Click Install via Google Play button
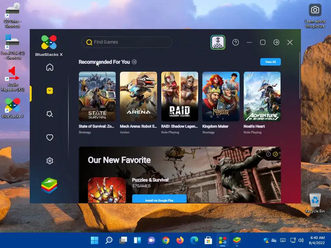Screen dimensions: 331x248 (x=159, y=199)
